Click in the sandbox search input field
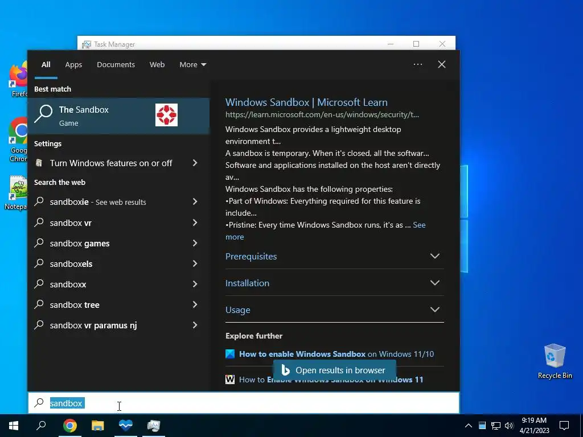The image size is (583, 437). (x=244, y=403)
